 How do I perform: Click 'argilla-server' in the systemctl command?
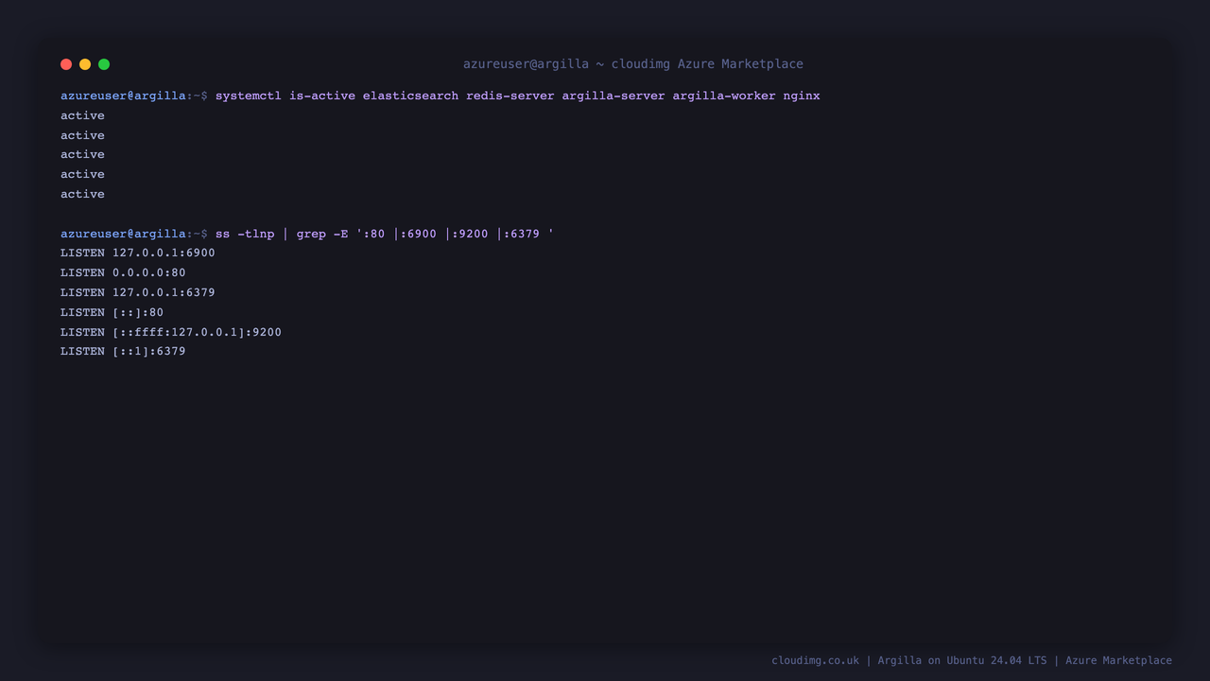(x=614, y=96)
